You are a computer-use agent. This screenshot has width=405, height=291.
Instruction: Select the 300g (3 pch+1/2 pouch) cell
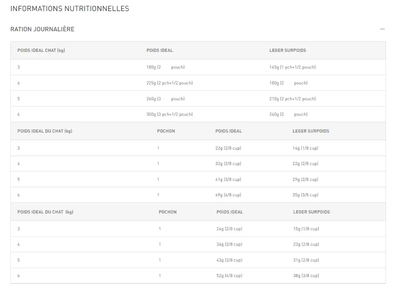point(169,114)
